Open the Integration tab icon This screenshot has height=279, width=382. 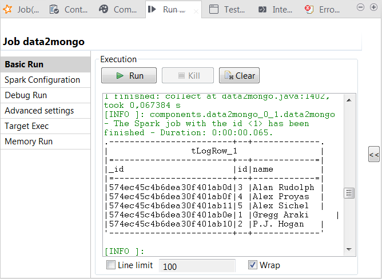pos(262,9)
